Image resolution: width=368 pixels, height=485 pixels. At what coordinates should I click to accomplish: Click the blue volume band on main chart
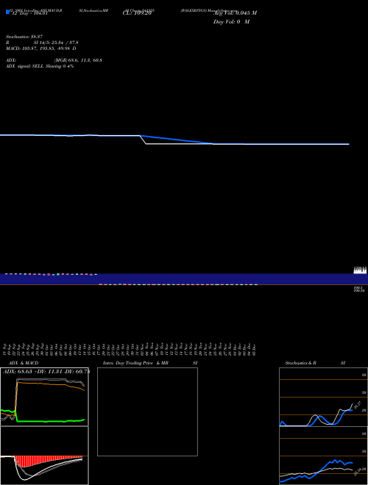pyautogui.click(x=184, y=279)
